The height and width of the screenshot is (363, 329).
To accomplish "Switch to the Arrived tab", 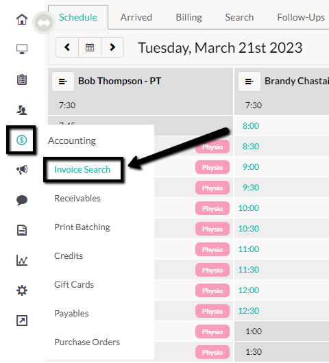I will (136, 17).
